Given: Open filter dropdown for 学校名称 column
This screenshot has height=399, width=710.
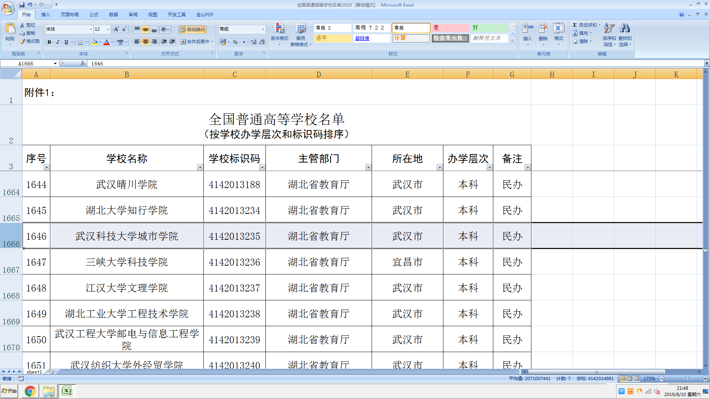Looking at the screenshot, I should click(x=200, y=167).
